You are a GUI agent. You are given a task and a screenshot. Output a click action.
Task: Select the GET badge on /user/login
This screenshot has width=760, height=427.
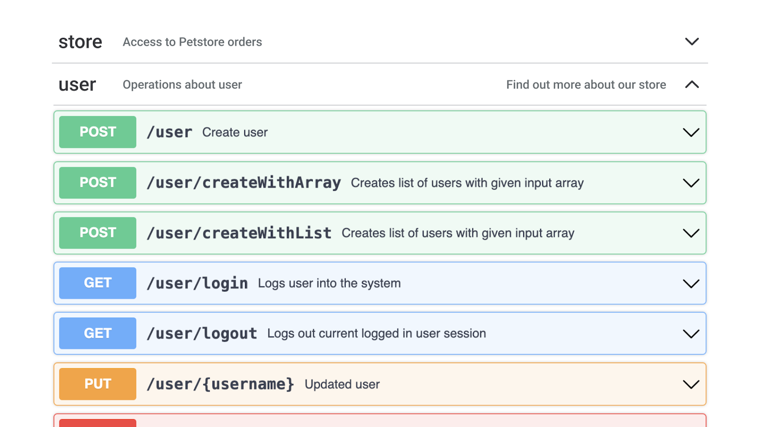click(97, 283)
